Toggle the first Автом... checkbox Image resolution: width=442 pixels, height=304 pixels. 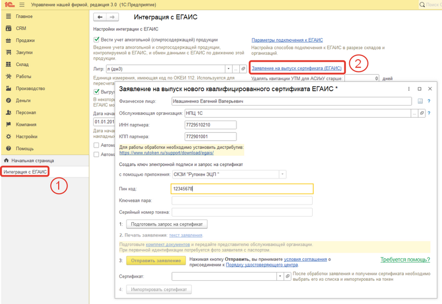coord(96,145)
